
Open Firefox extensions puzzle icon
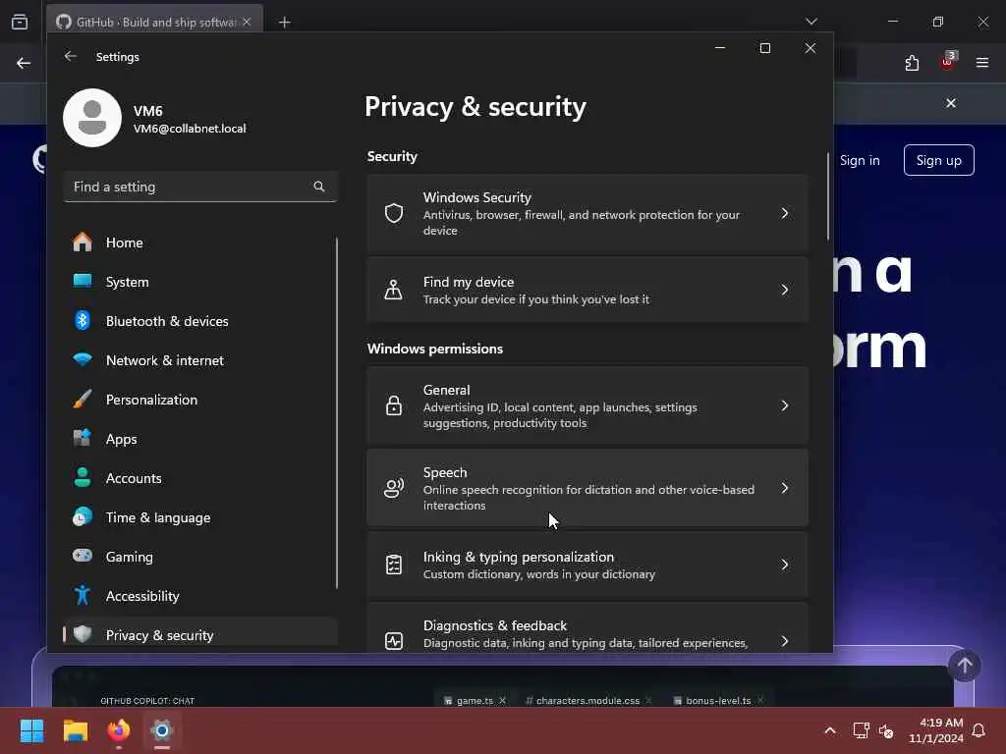coord(912,63)
